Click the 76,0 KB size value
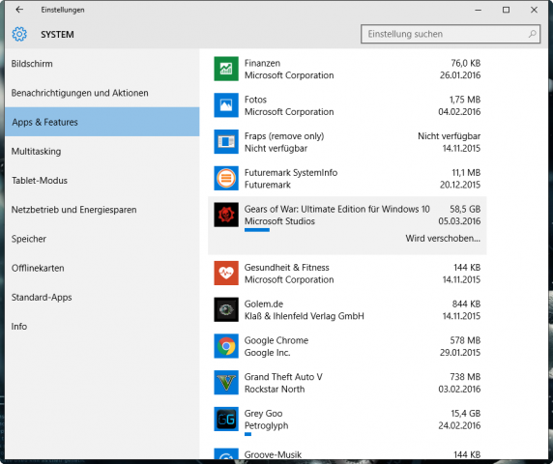The width and height of the screenshot is (553, 464). [x=466, y=63]
